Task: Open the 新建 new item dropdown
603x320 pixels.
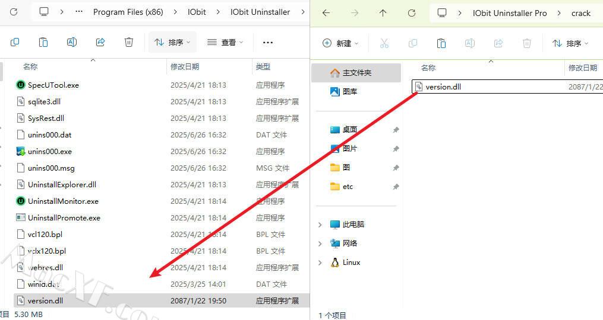Action: coord(340,43)
